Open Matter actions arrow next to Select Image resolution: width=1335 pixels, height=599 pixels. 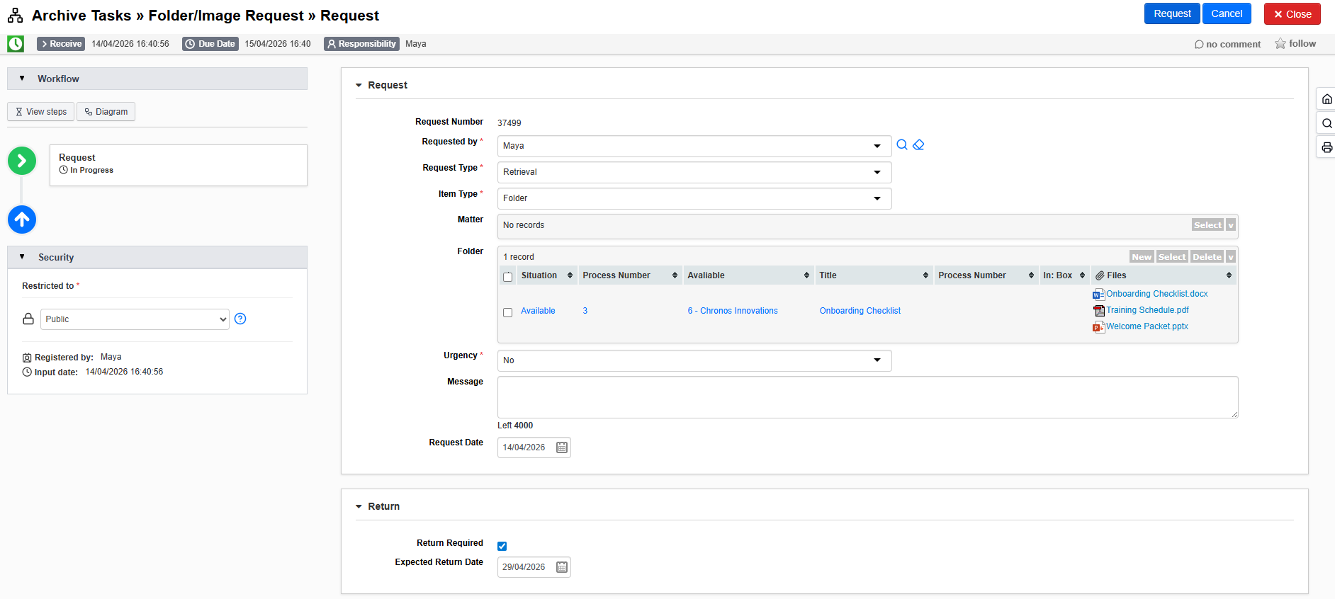coord(1231,225)
